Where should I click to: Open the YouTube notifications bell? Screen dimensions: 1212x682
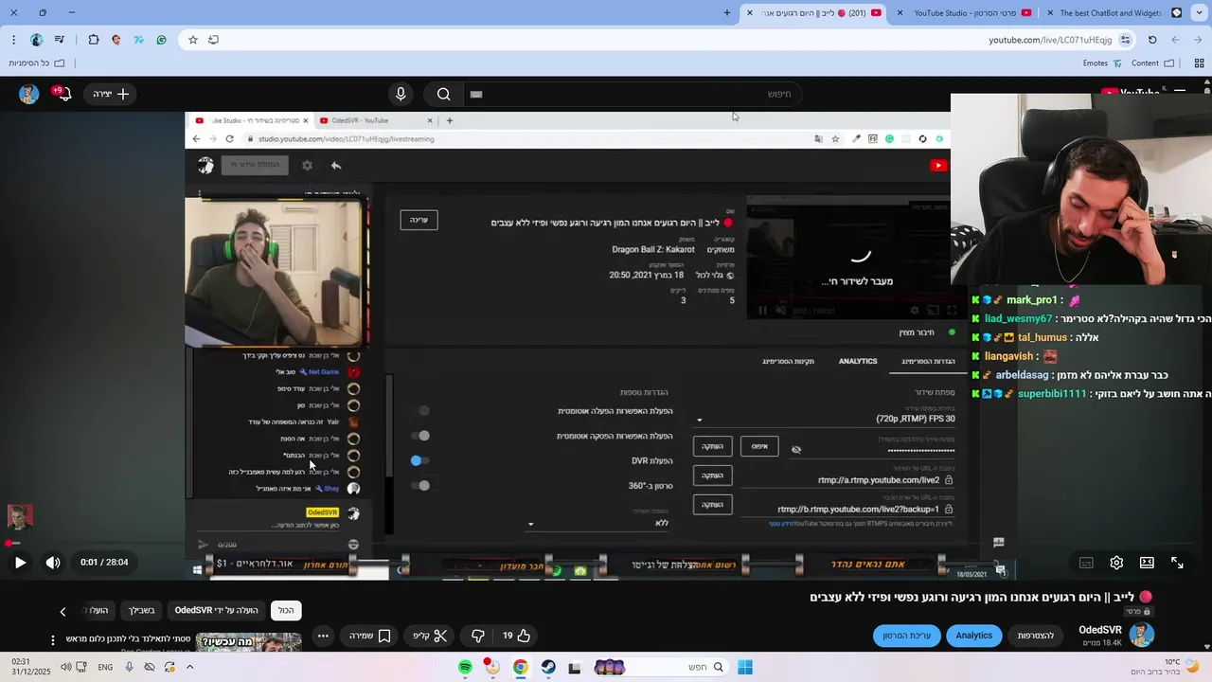[62, 94]
